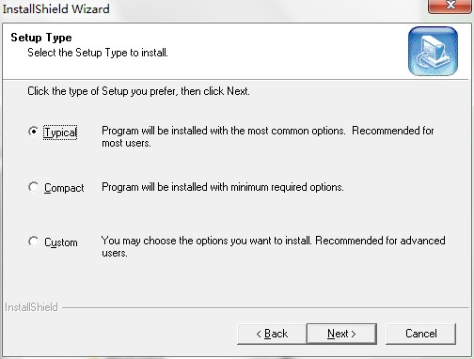Screen dimensions: 474x359
Task: Choose the Compact setup radio button
Action: click(33, 187)
